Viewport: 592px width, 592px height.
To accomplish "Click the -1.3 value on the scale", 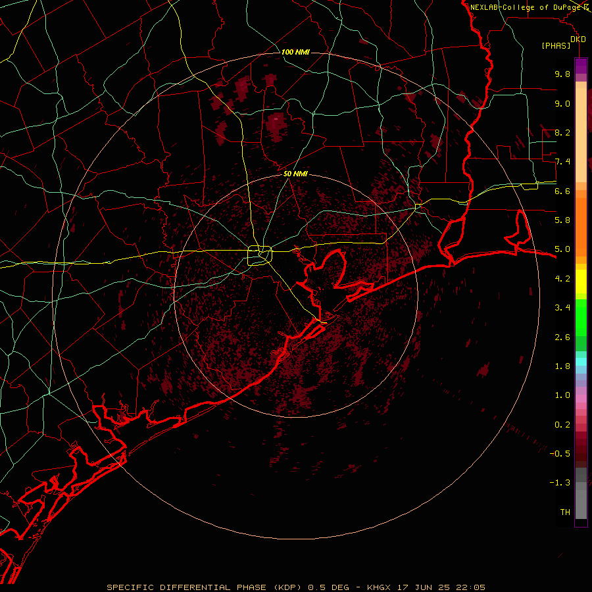I will [x=560, y=483].
